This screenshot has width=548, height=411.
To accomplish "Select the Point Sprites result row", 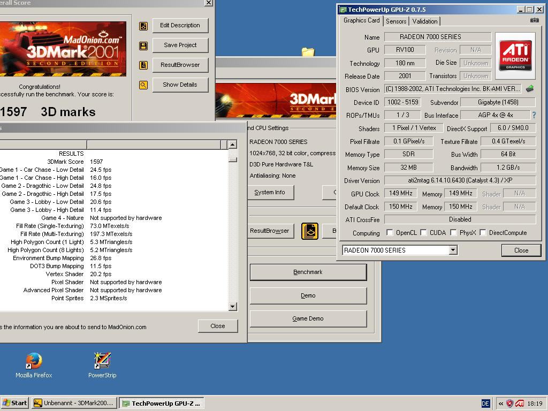I will pos(114,299).
